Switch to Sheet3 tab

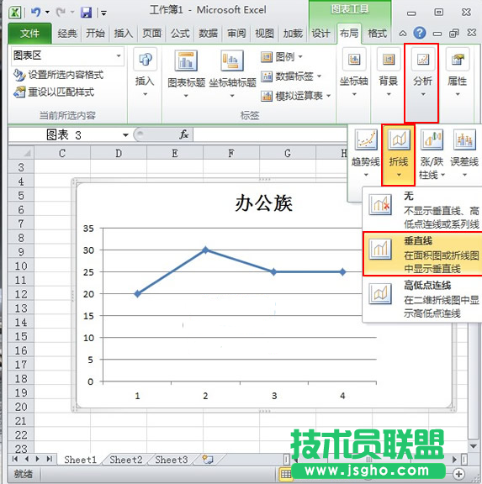(x=172, y=460)
